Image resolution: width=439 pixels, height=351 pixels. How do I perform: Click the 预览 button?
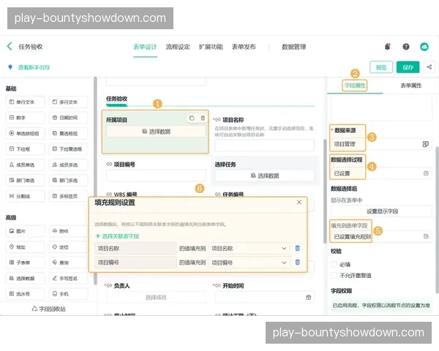[x=381, y=67]
